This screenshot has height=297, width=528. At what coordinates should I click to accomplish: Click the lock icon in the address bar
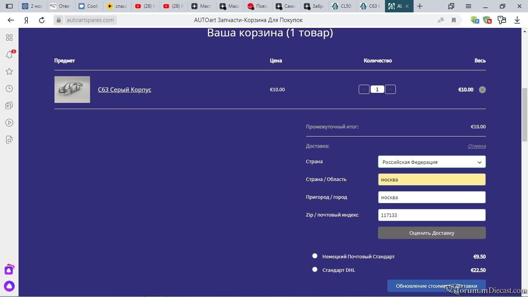tap(59, 20)
